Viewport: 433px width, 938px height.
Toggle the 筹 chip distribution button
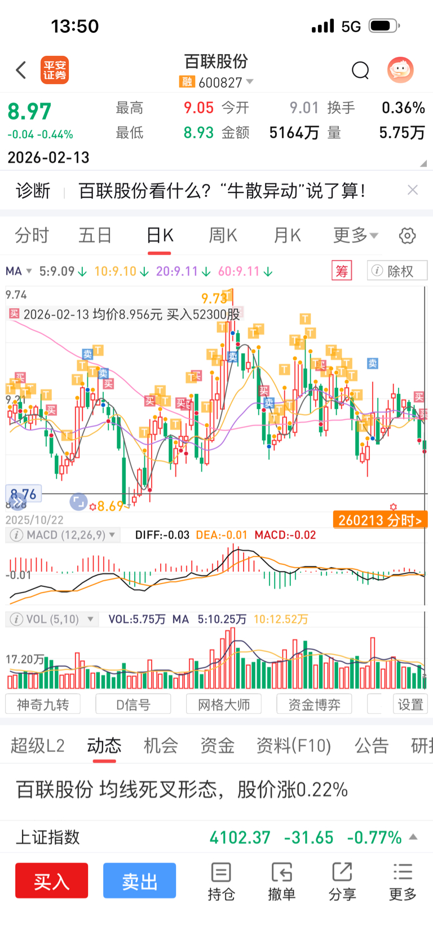pos(342,271)
